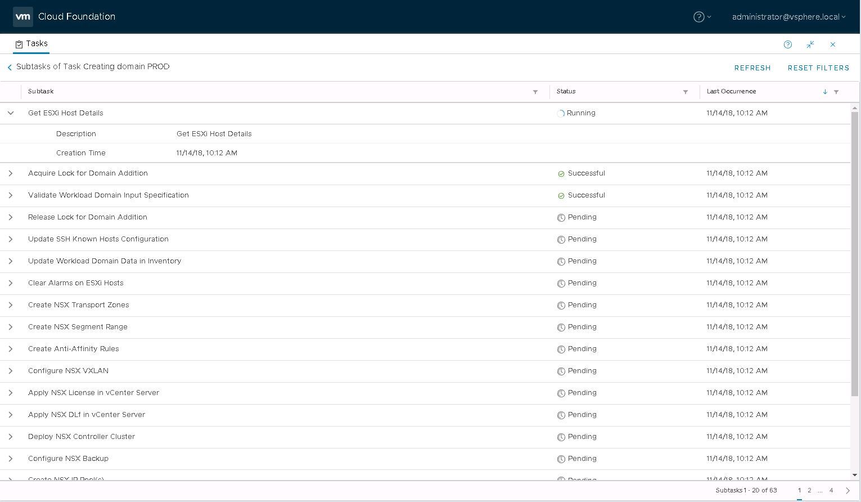Screen dimensions: 861x502
Task: Click the REFRESH link
Action: (x=752, y=68)
